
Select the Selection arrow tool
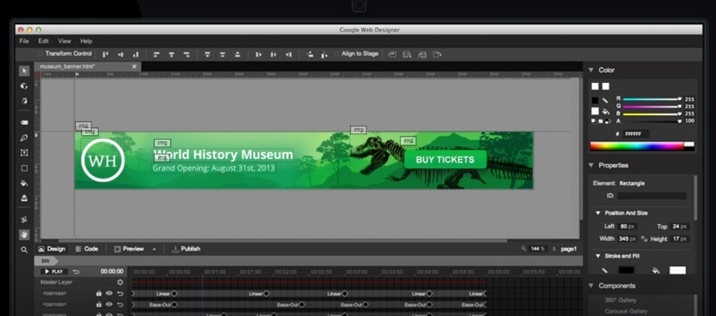pyautogui.click(x=24, y=71)
